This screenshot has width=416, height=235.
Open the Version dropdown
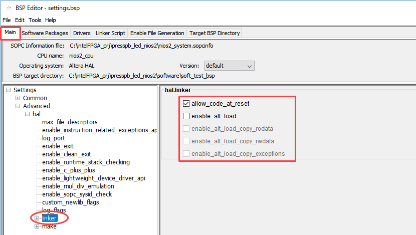click(x=229, y=66)
